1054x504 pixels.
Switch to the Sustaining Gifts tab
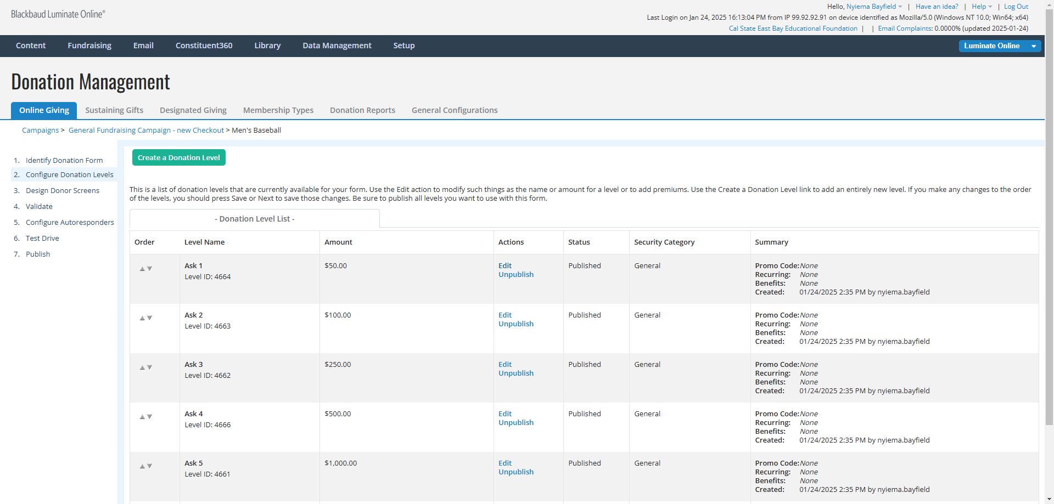tap(114, 110)
